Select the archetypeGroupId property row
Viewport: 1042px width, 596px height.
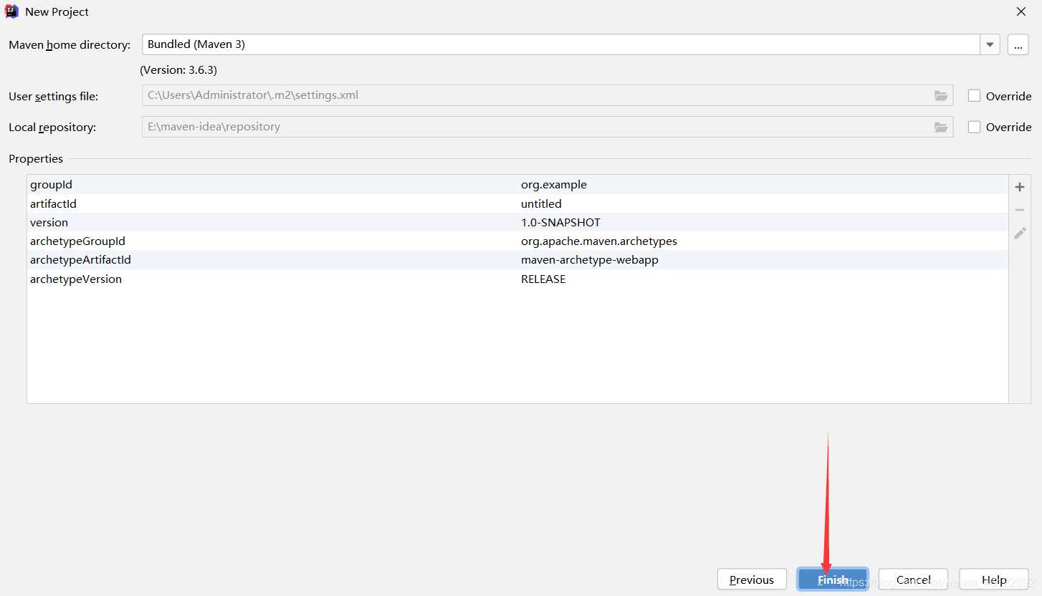(517, 241)
